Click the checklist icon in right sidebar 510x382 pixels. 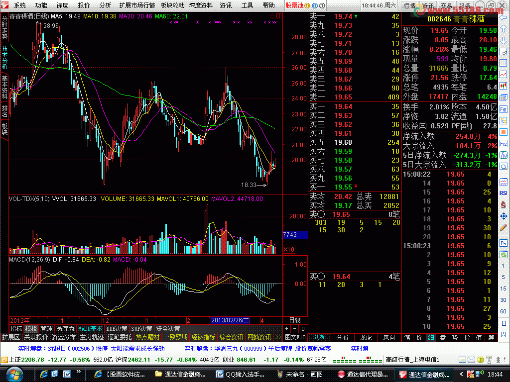(504, 52)
